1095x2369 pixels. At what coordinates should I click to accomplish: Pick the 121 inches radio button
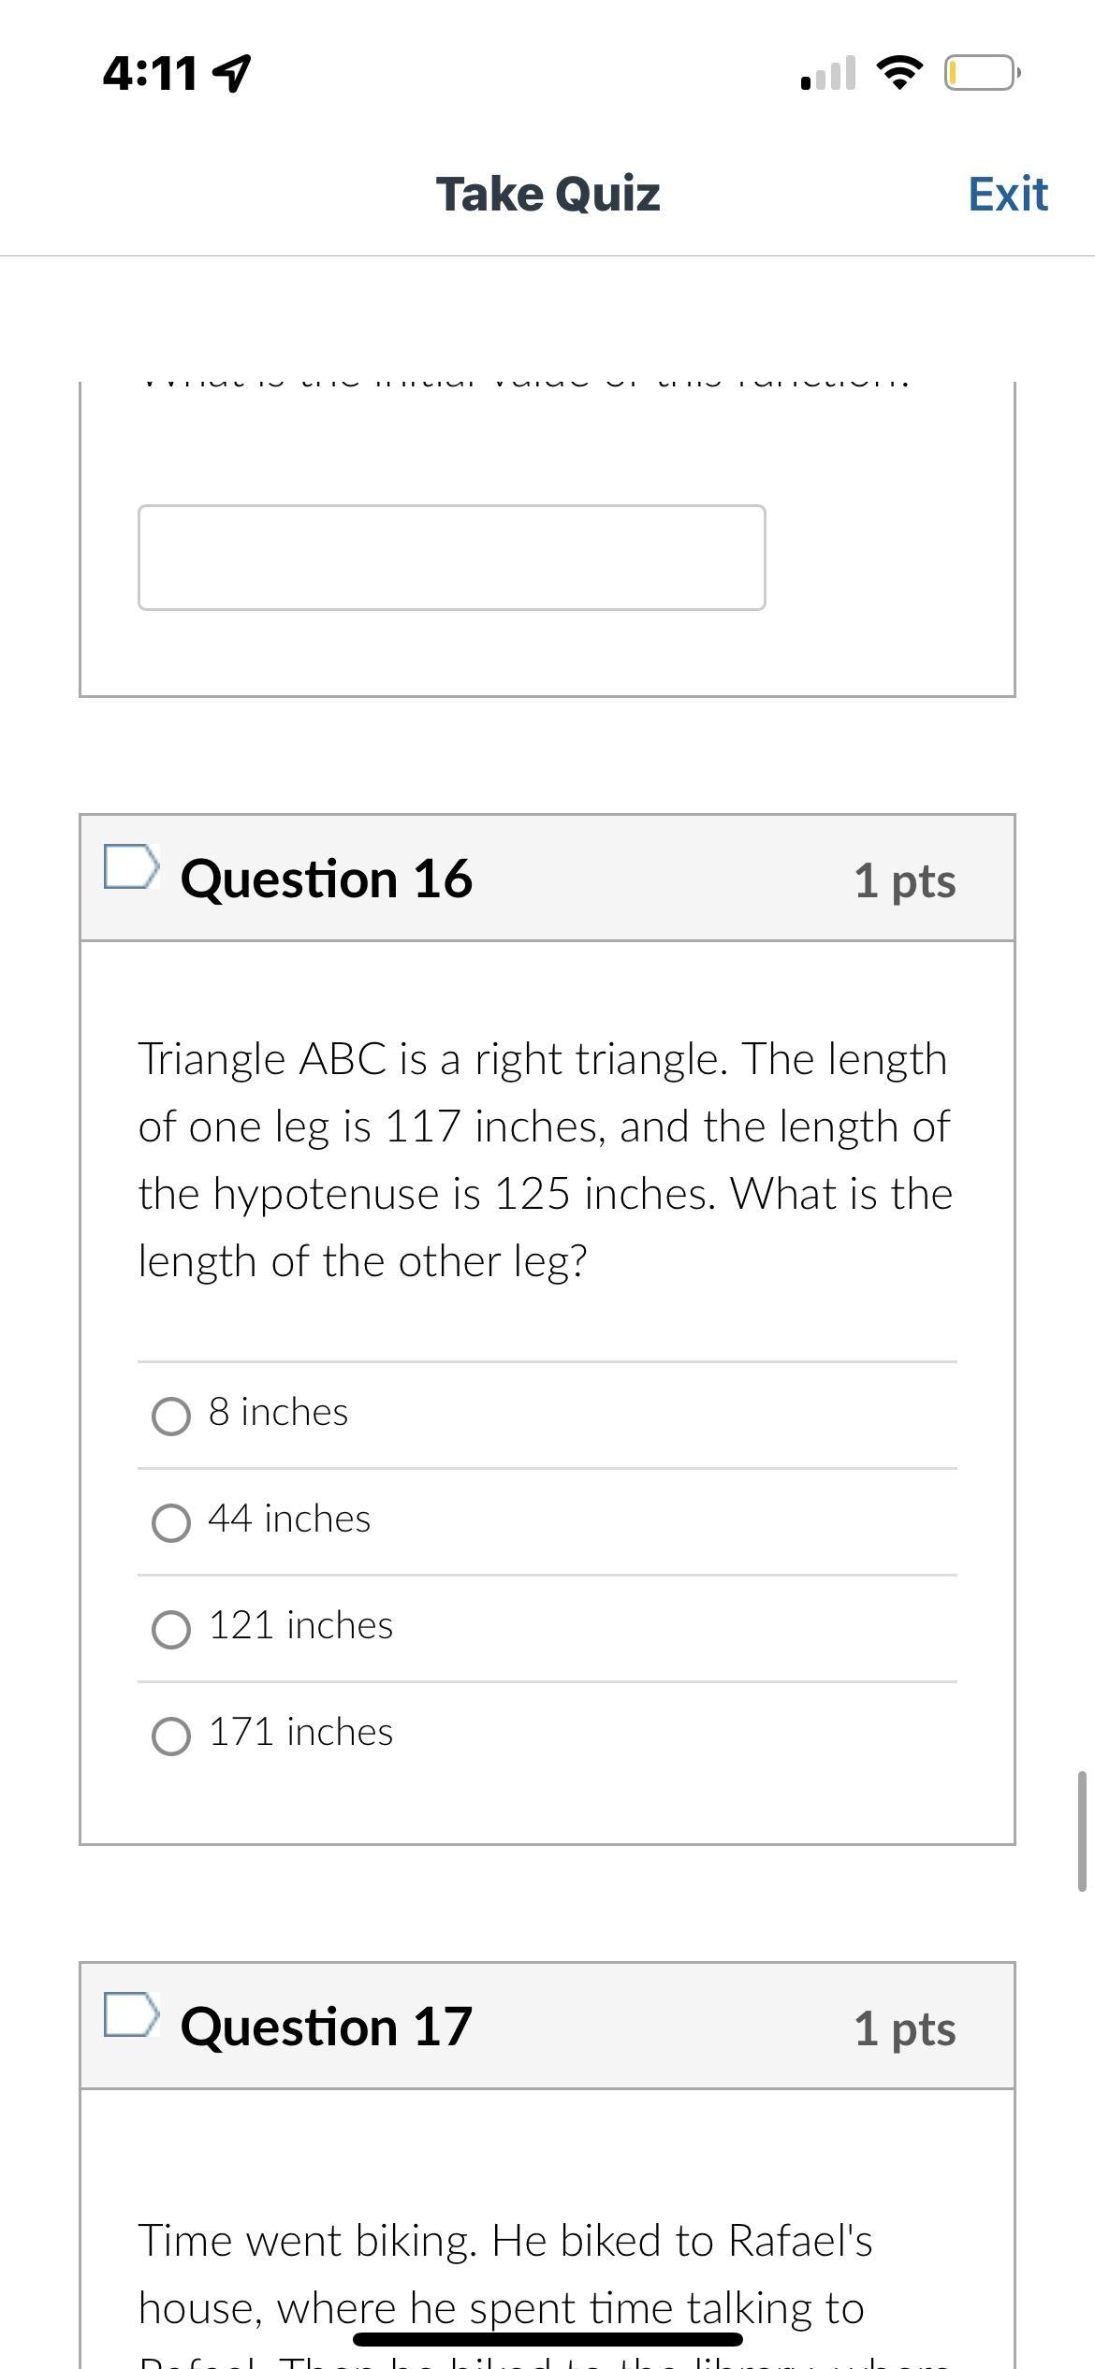click(171, 1629)
